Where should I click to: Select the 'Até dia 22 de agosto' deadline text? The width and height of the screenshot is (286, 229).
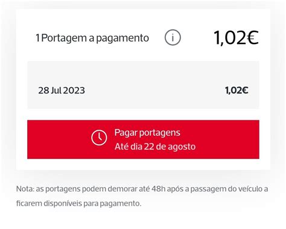pyautogui.click(x=155, y=146)
